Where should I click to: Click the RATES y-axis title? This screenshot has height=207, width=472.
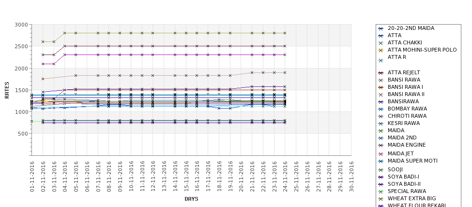point(7,90)
